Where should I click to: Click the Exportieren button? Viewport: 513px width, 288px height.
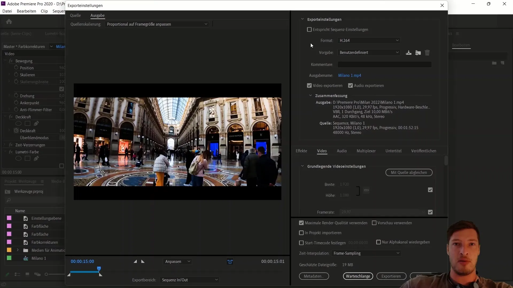[x=391, y=276]
